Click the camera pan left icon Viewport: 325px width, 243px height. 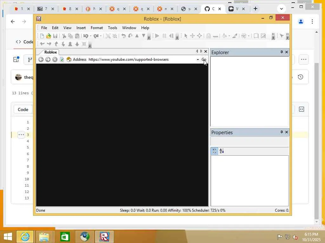tap(43, 44)
